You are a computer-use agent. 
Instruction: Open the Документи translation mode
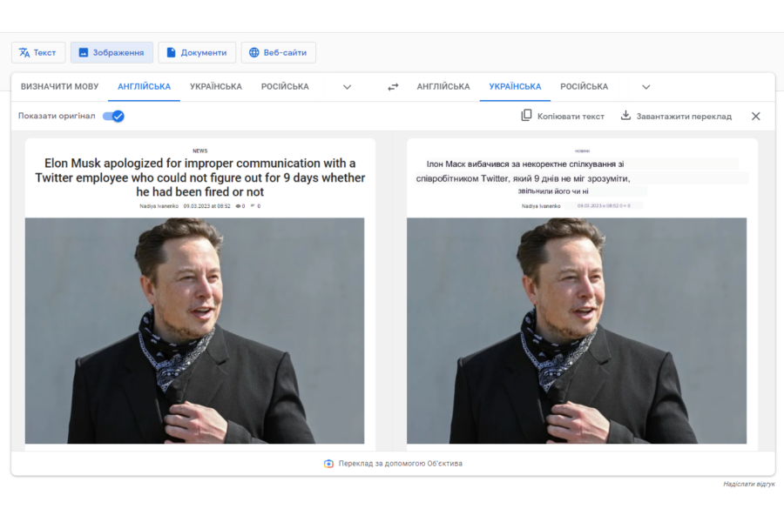coord(197,52)
